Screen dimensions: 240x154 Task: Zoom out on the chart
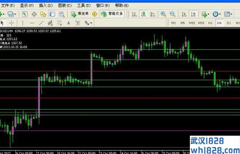point(173,14)
